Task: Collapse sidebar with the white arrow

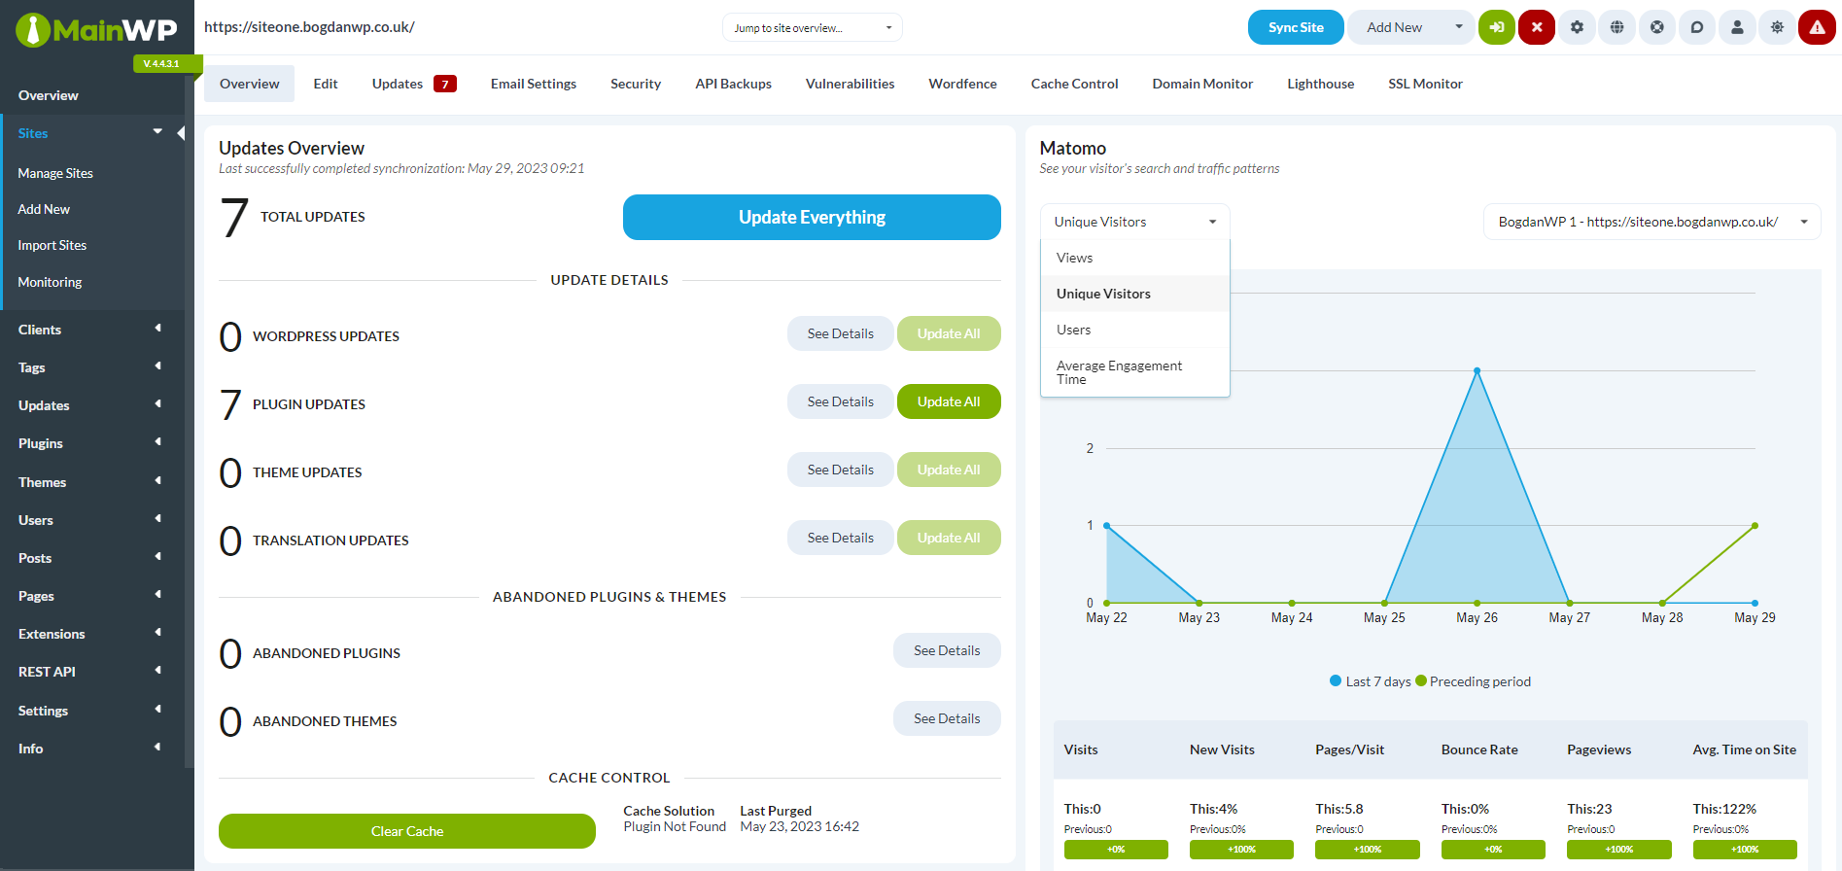Action: (x=181, y=133)
